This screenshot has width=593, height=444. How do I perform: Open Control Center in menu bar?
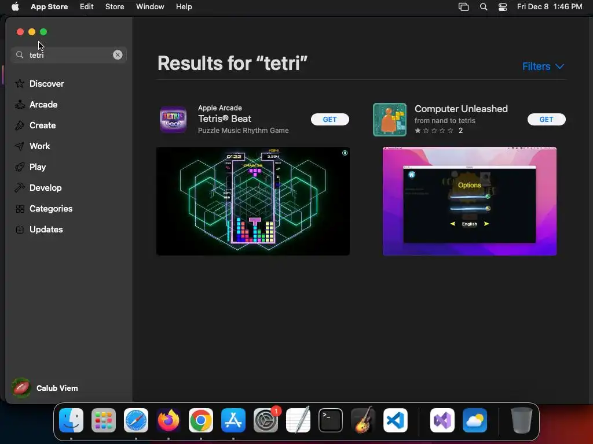pos(502,6)
